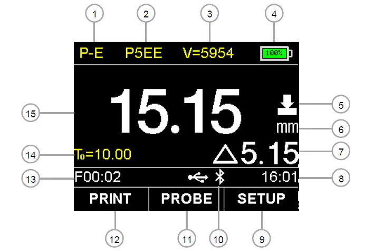Open the SETUP softkey menu
The image size is (374, 251).
pos(262,199)
